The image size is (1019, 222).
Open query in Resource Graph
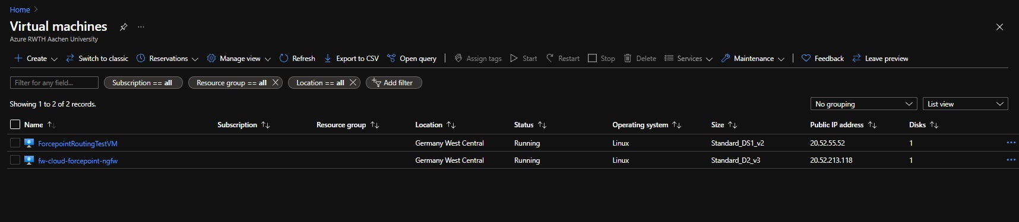[x=412, y=58]
